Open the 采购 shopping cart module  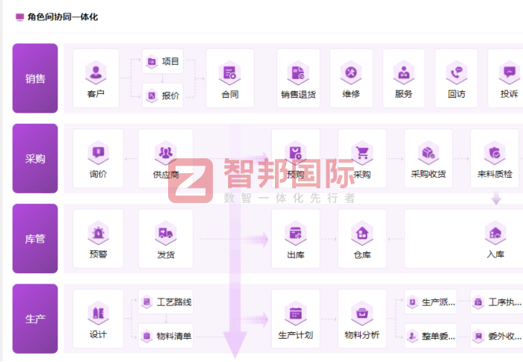(x=362, y=158)
